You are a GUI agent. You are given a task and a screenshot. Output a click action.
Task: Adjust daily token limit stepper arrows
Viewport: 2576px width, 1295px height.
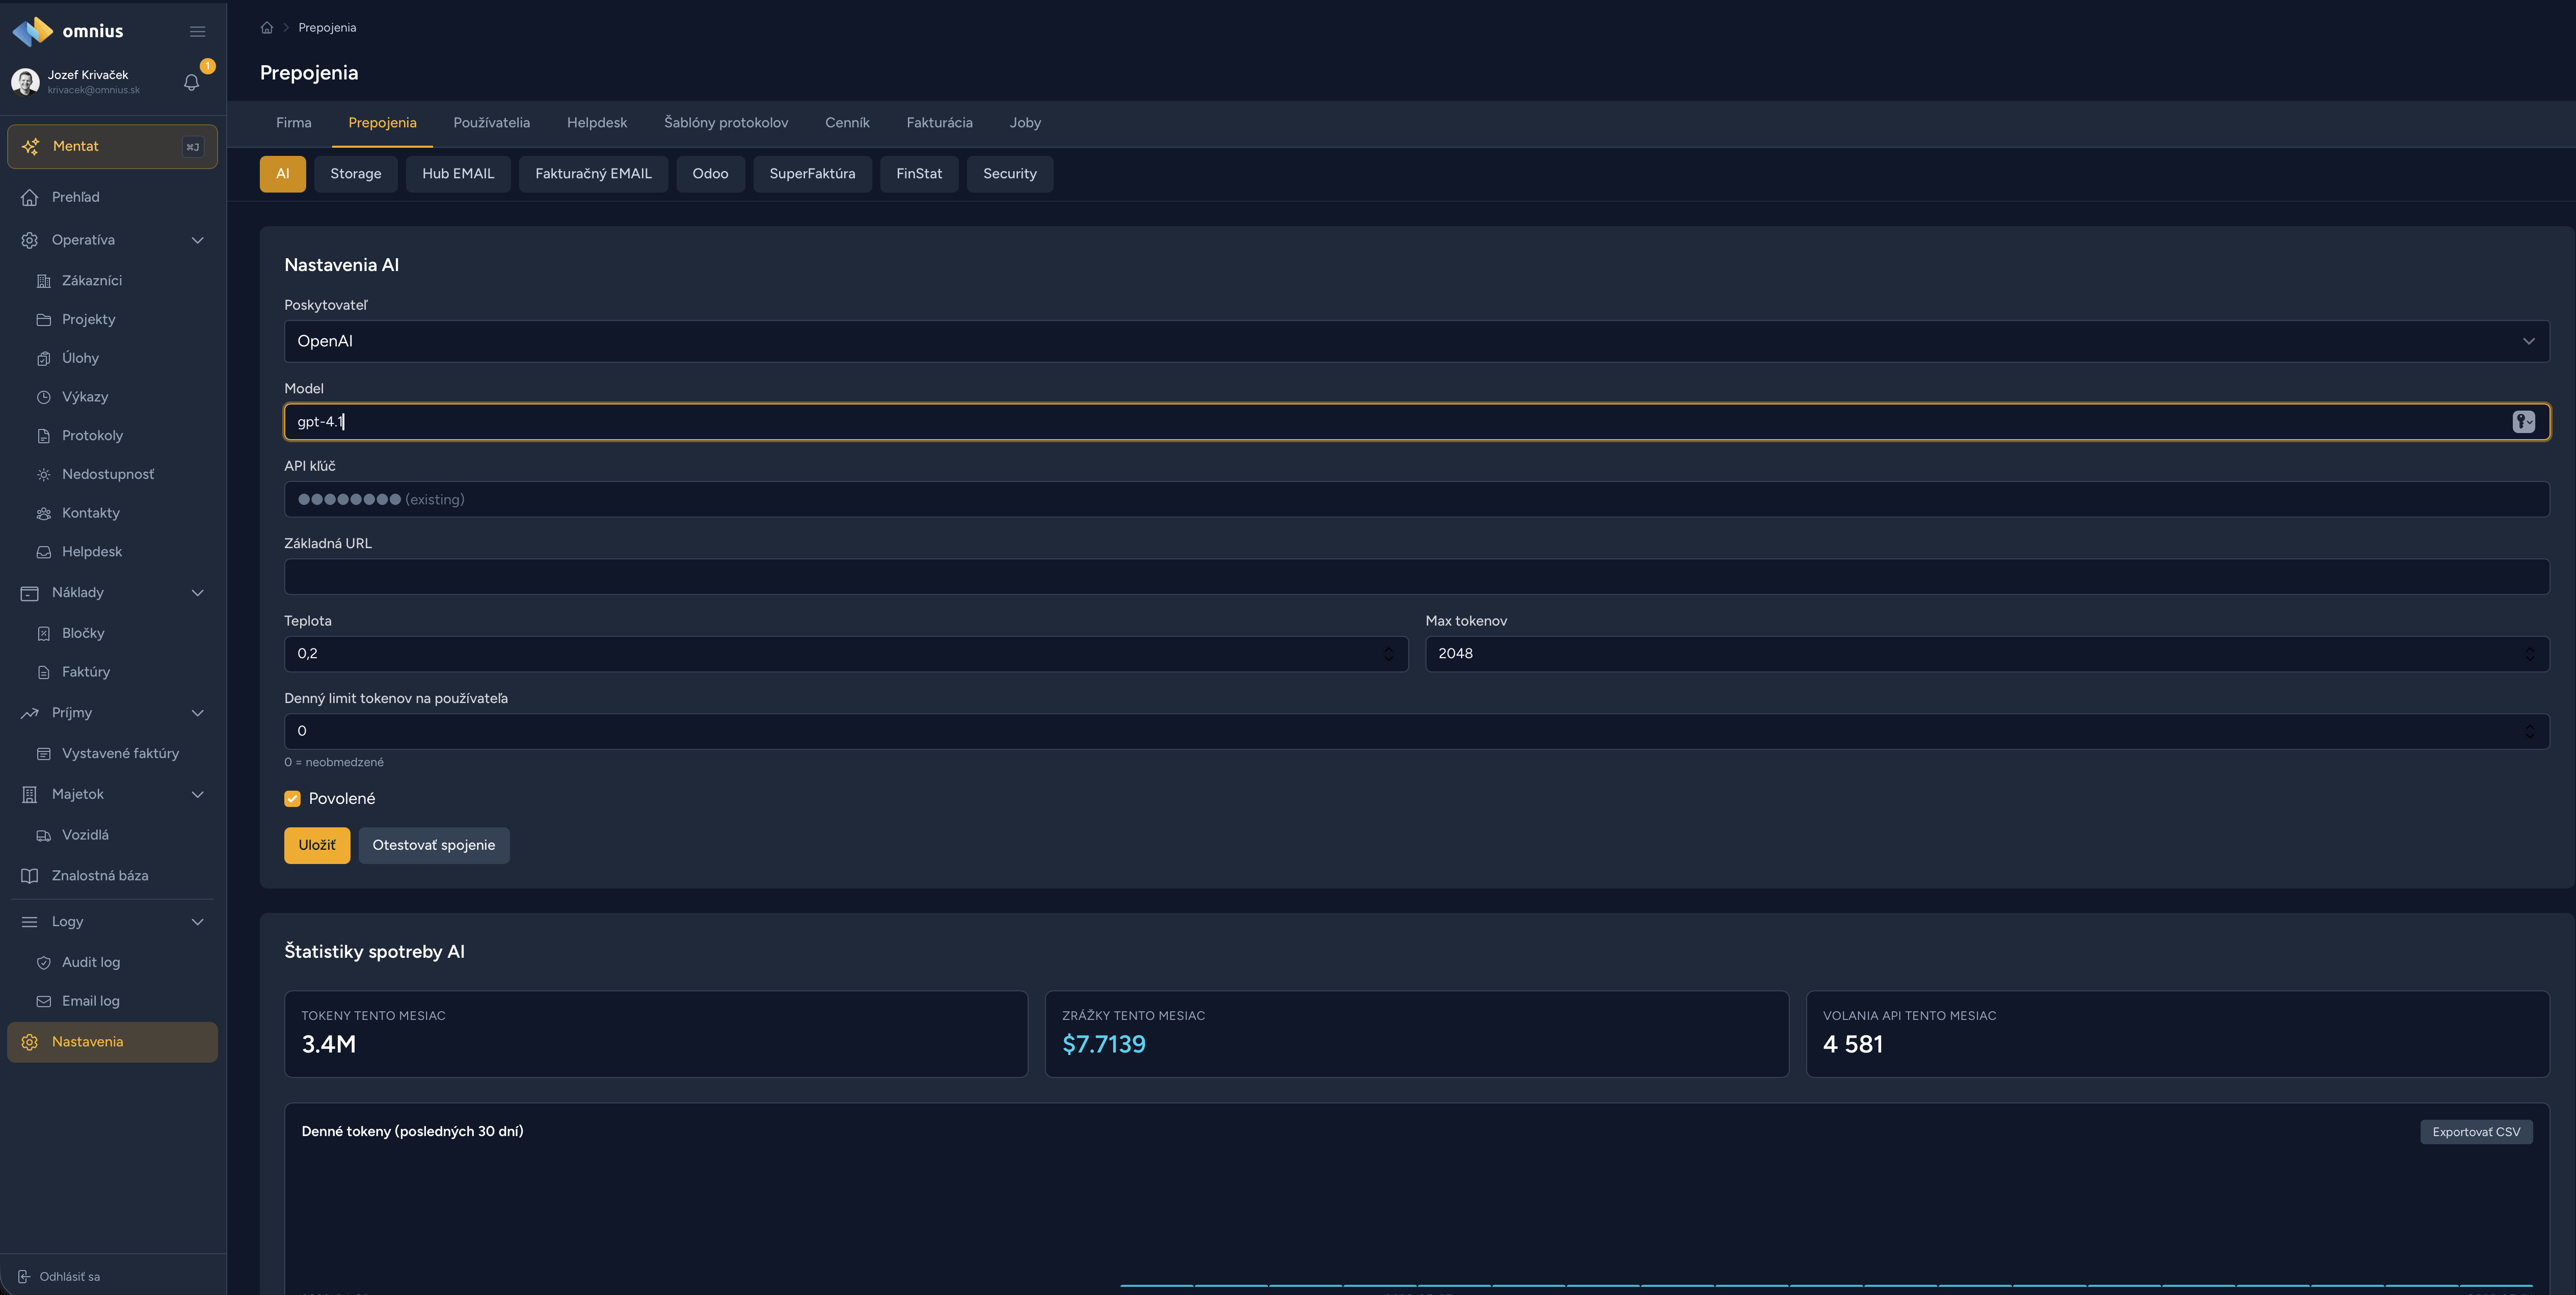tap(2529, 731)
